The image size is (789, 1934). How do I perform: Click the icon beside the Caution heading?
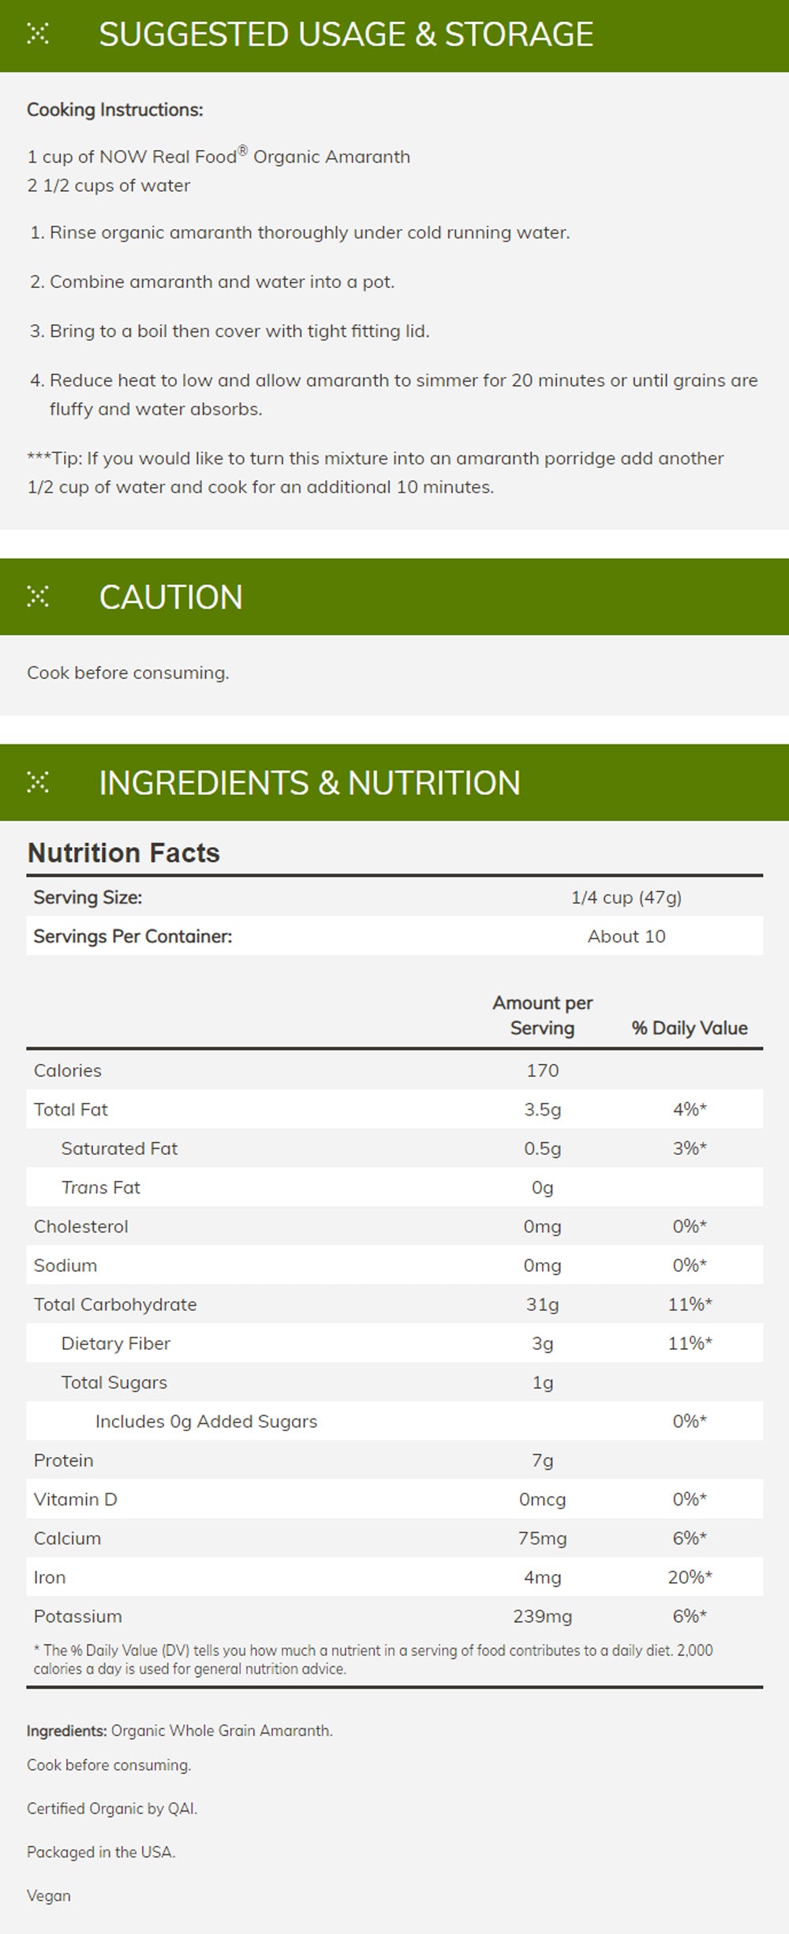pos(38,597)
